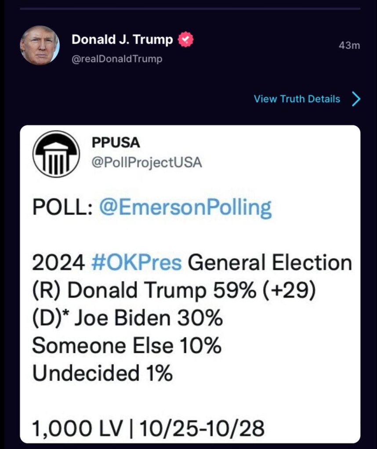Click the PPUSA account name
Screen dimensions: 377x449
coord(116,142)
